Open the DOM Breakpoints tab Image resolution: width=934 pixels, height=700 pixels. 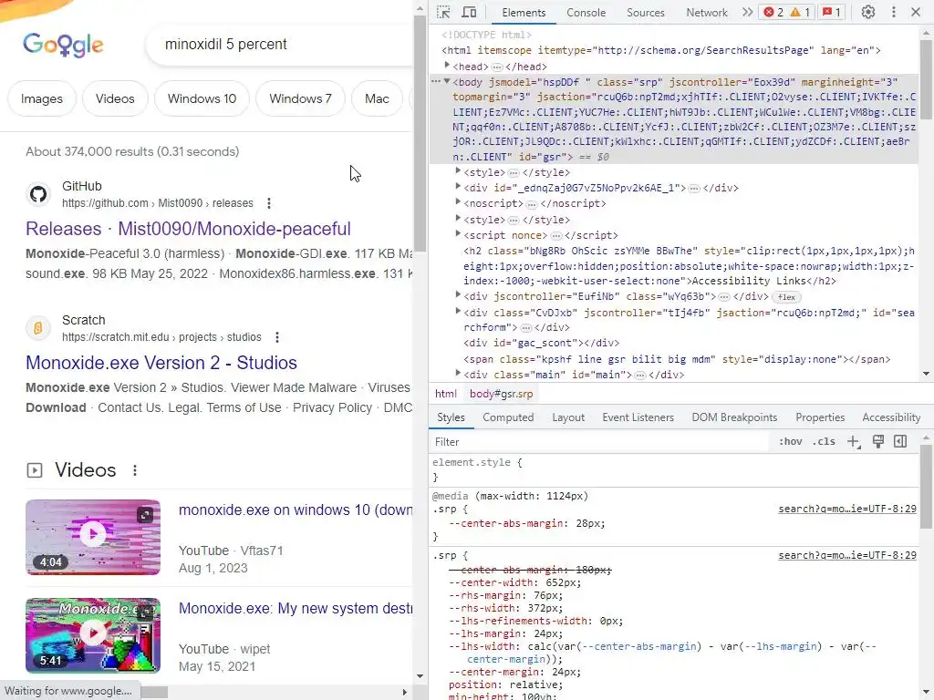tap(734, 417)
